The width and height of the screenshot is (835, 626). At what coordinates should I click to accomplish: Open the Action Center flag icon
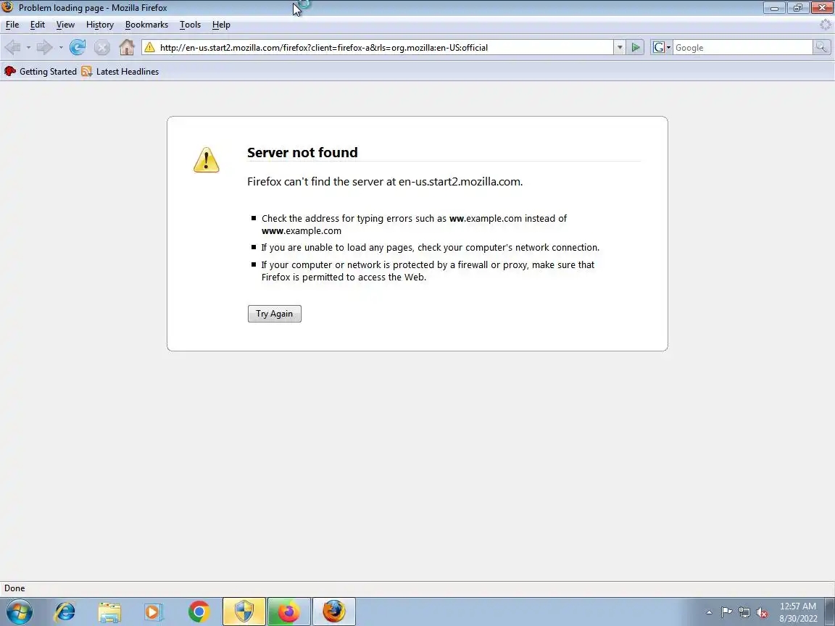[726, 612]
